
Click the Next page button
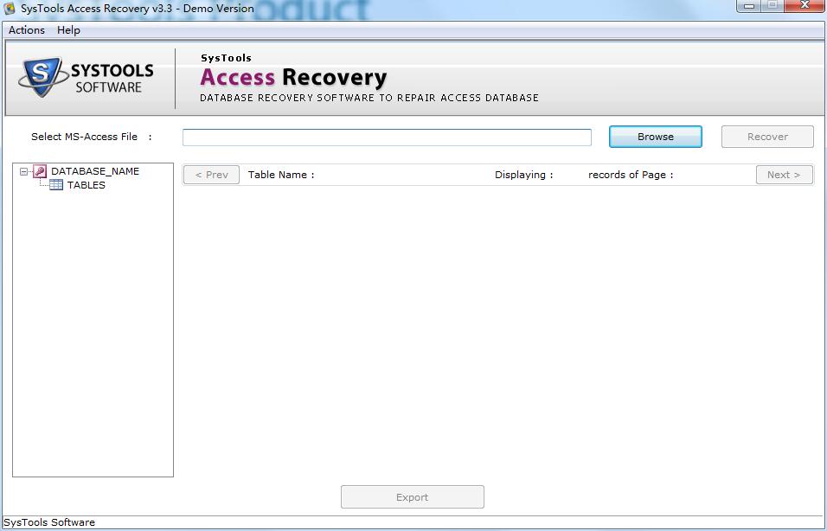click(784, 175)
